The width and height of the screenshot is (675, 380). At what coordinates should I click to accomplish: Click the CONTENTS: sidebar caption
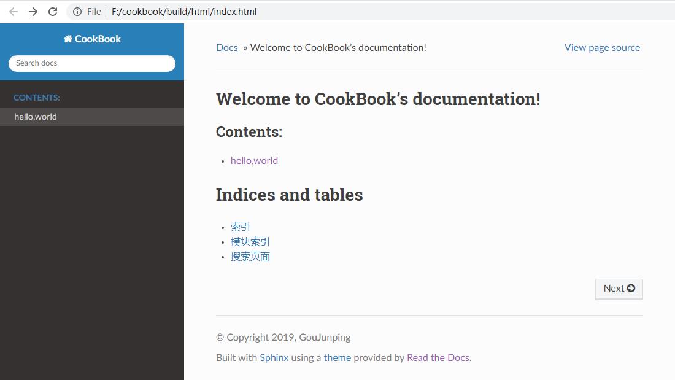tap(37, 98)
